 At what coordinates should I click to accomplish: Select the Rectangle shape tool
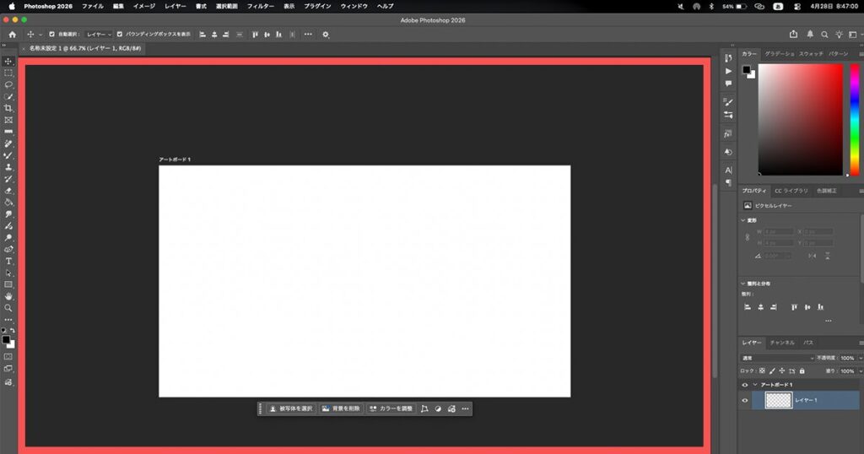8,285
